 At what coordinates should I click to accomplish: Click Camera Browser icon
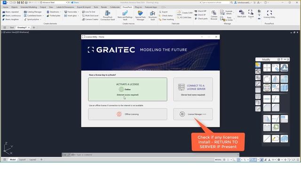pos(214,15)
